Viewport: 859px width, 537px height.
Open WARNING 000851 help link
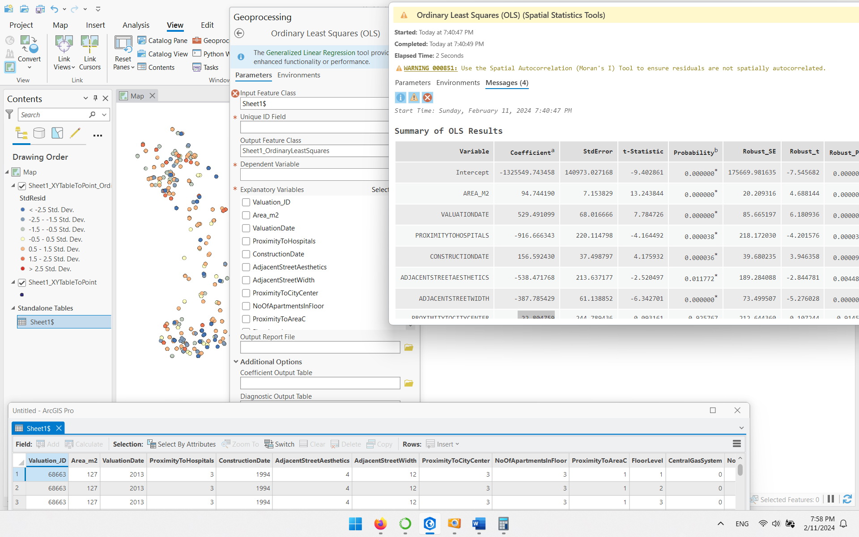coord(430,68)
